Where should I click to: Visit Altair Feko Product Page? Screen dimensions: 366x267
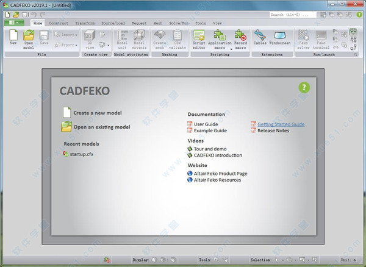[217, 174]
